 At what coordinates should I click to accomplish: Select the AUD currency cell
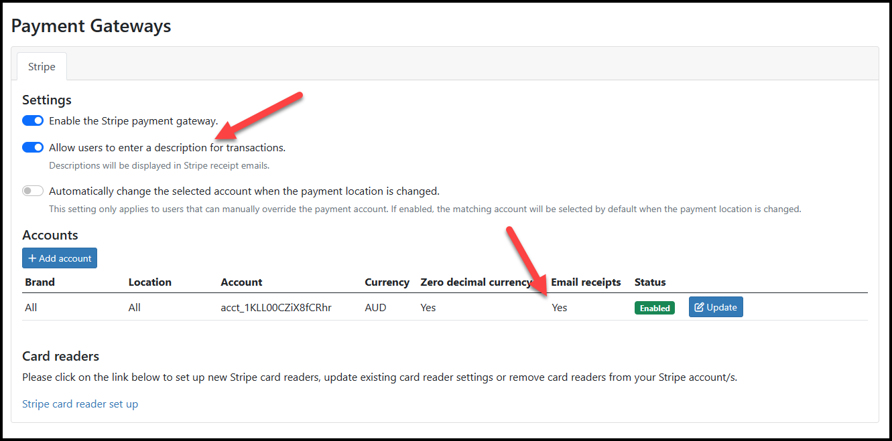376,308
